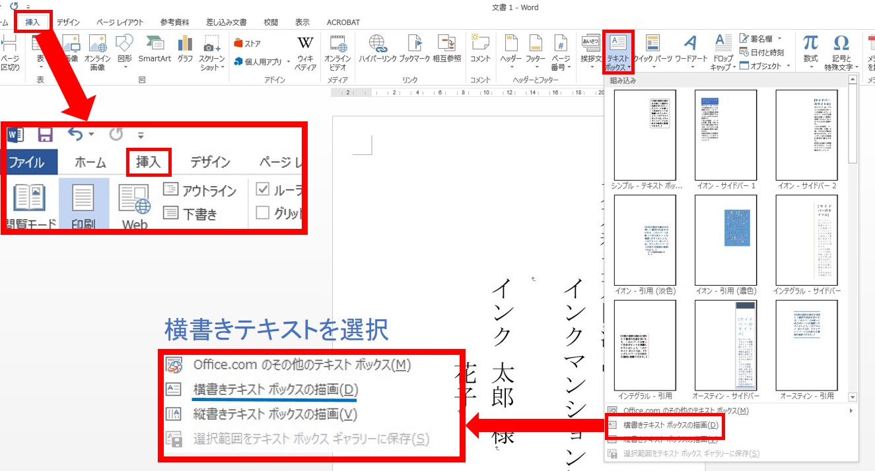
Task: Click the ページ区切り icon
Action: [10, 51]
